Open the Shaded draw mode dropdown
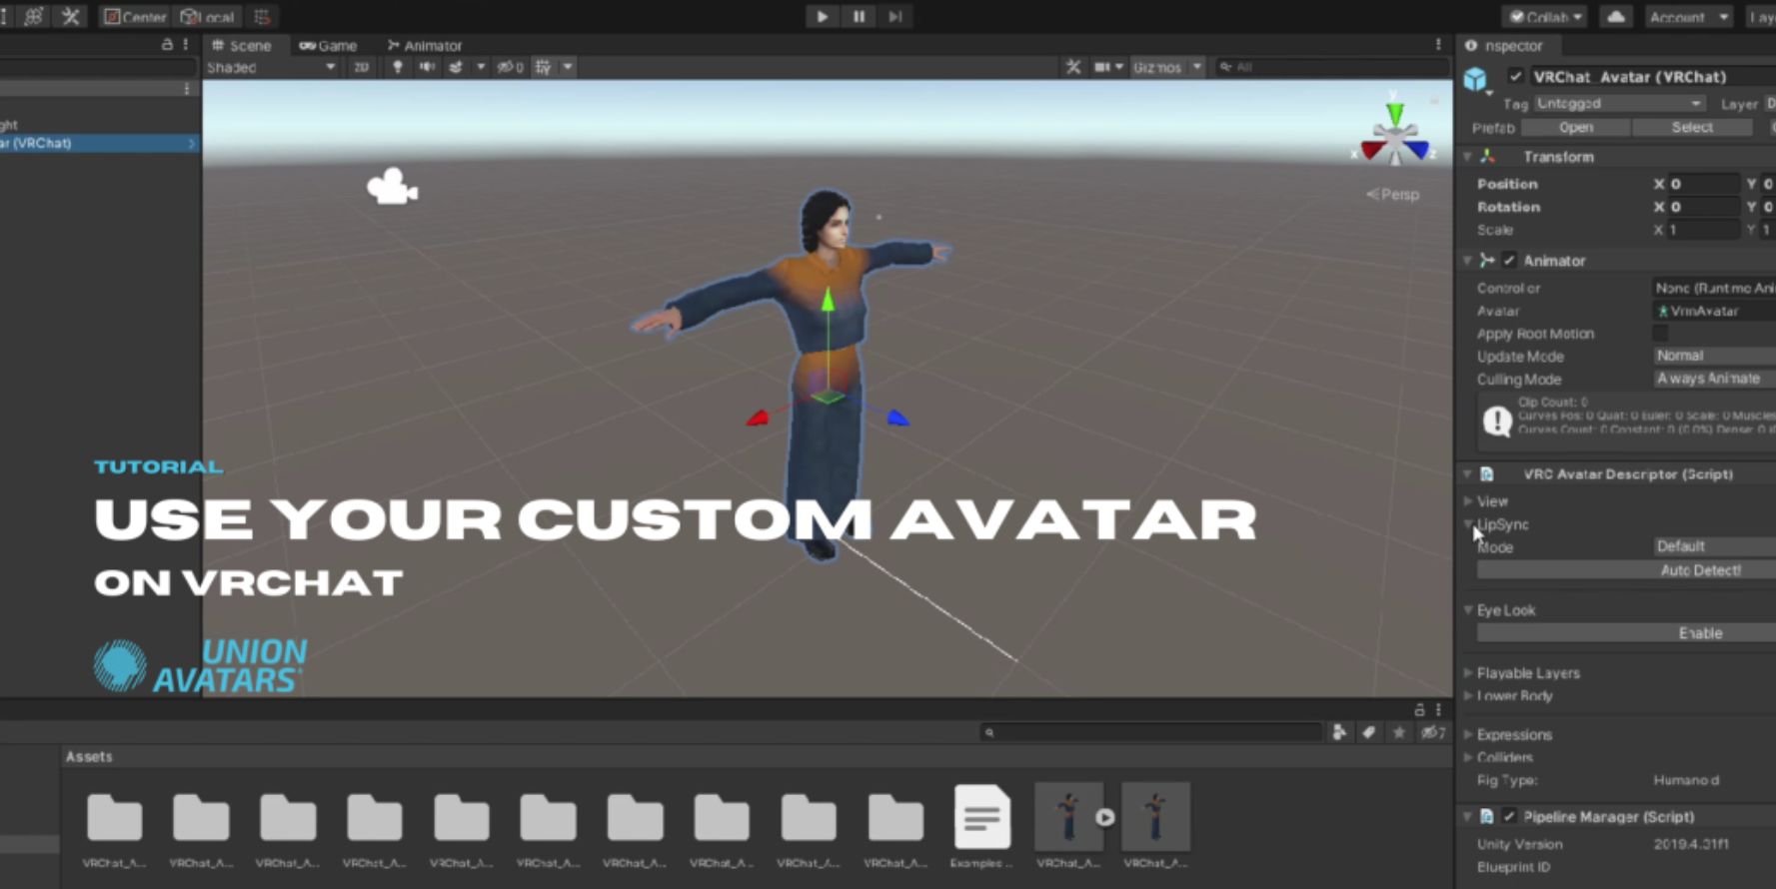 click(x=271, y=67)
